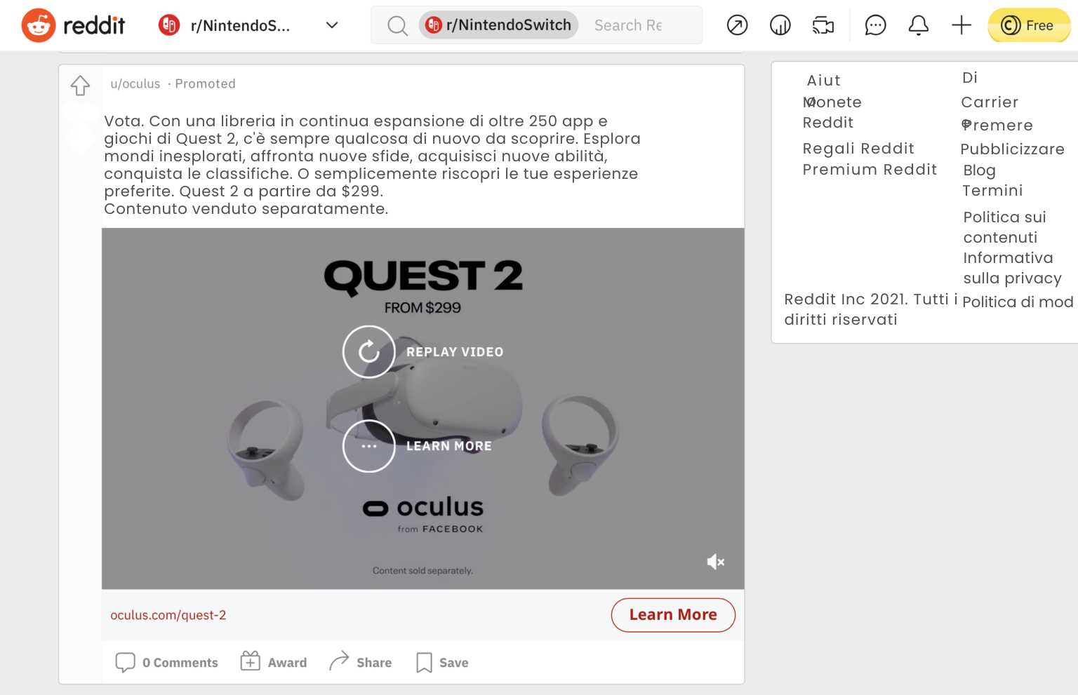Click the top communities chart icon
The width and height of the screenshot is (1078, 695).
[x=780, y=25]
